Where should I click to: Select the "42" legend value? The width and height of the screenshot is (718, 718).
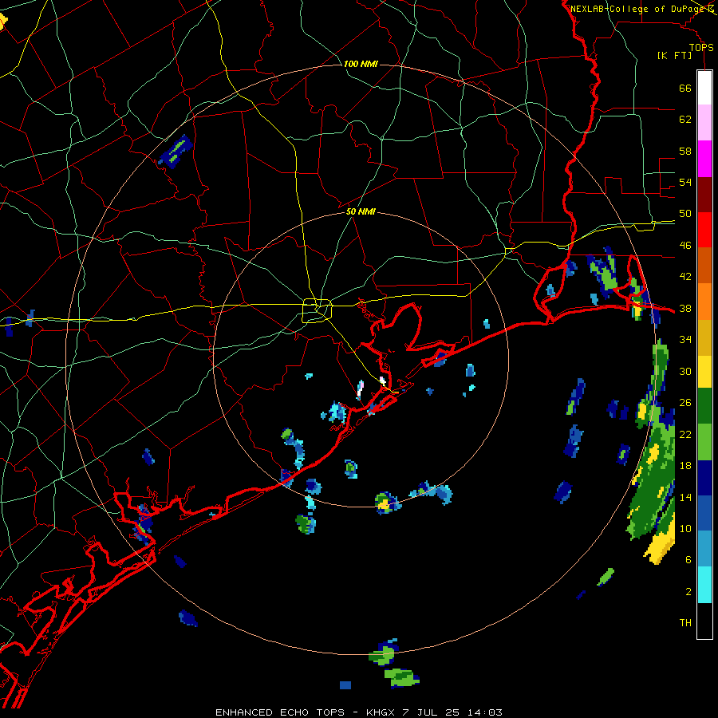(x=685, y=277)
